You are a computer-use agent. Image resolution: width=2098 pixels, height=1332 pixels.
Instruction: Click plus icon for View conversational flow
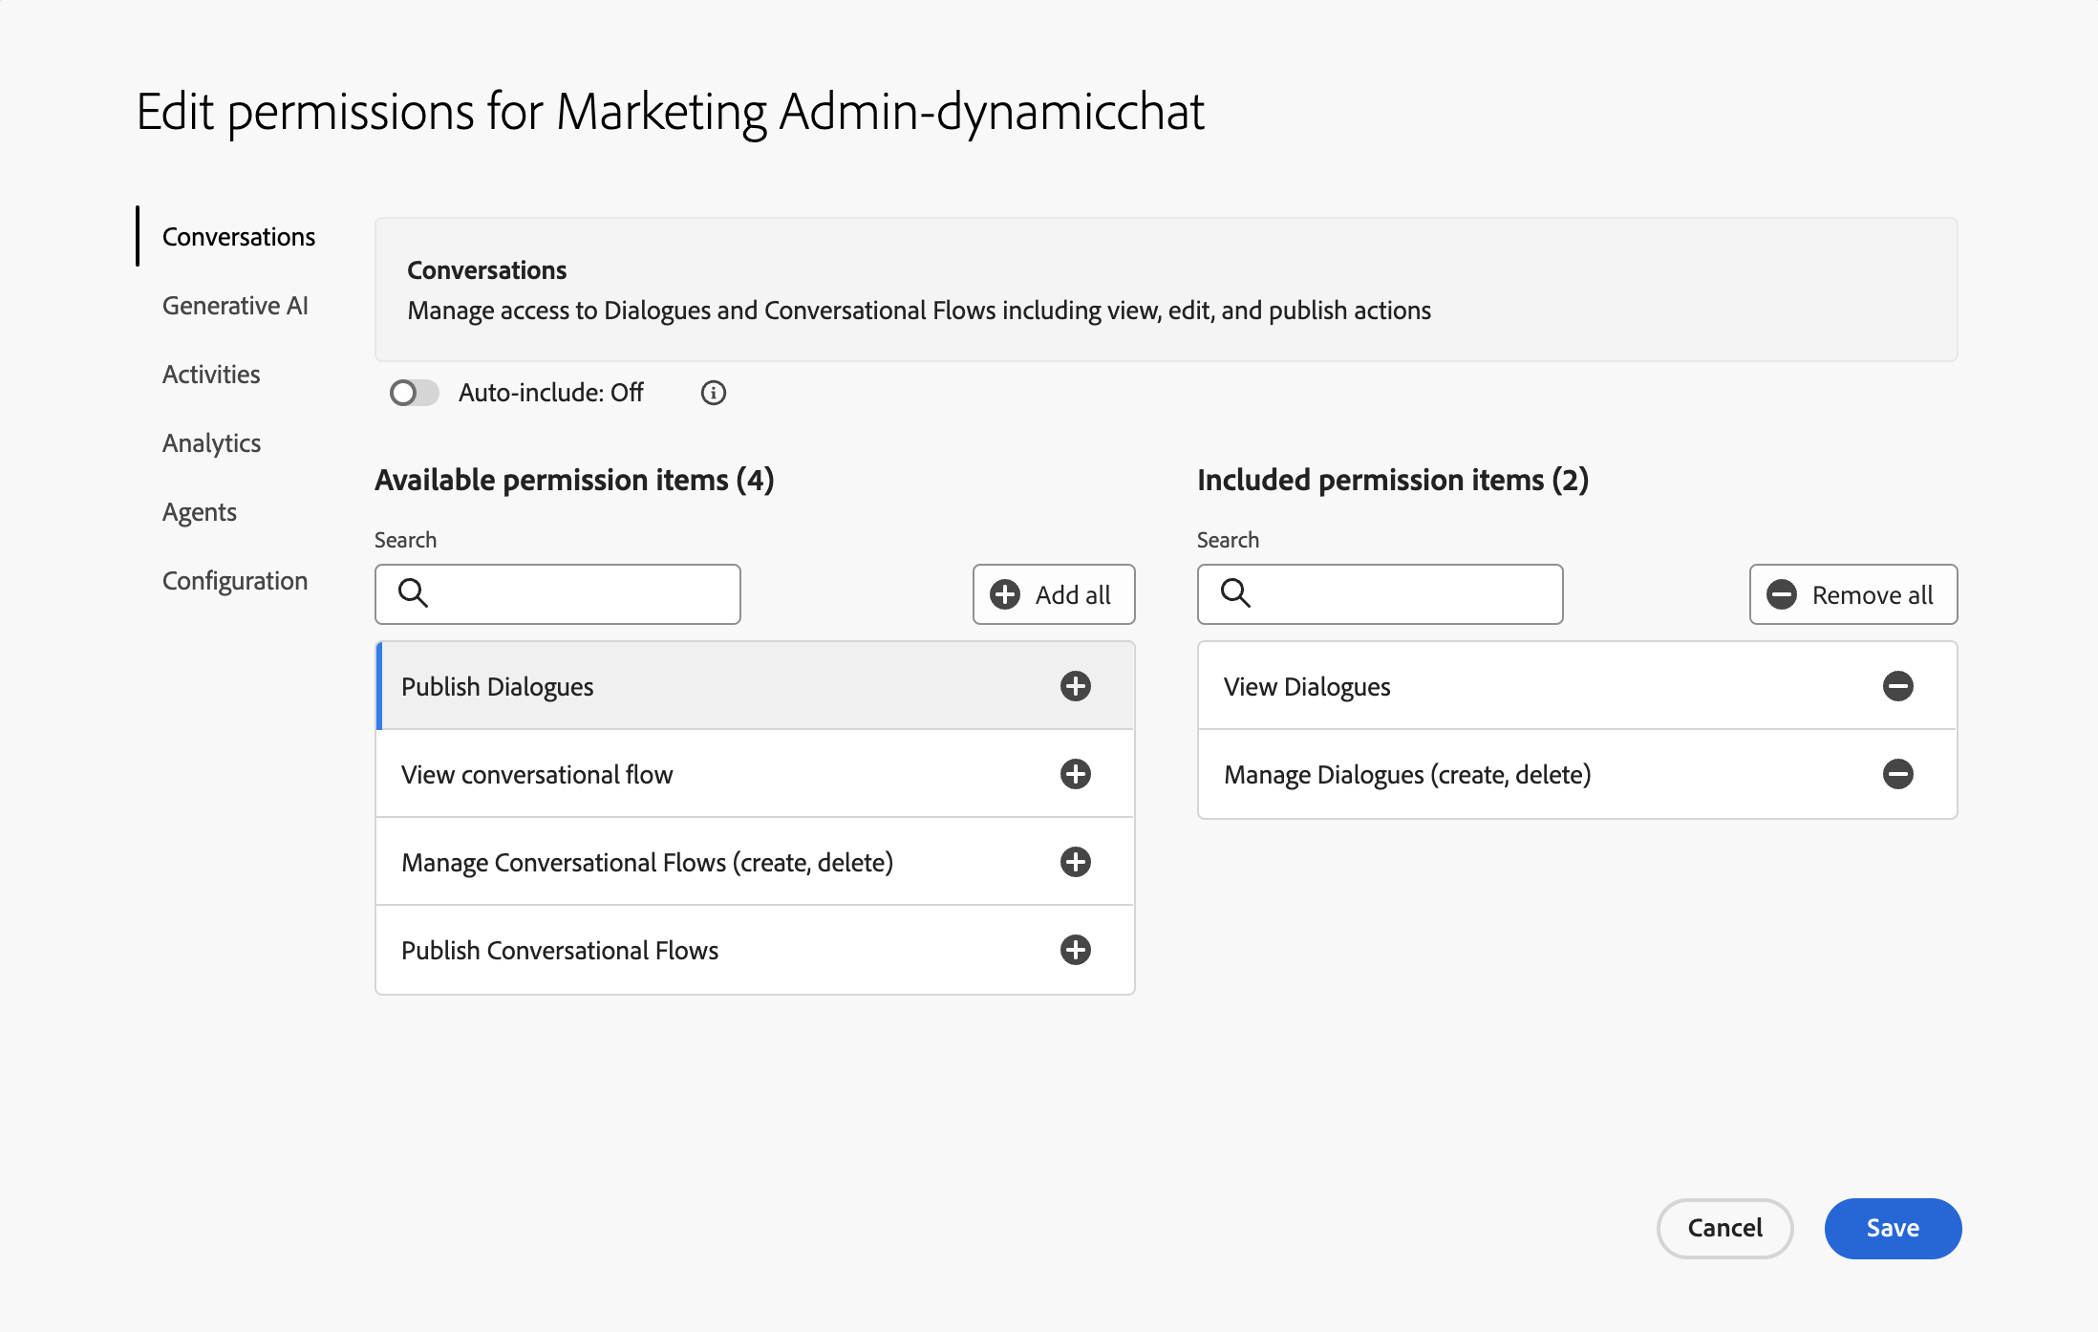click(1075, 774)
